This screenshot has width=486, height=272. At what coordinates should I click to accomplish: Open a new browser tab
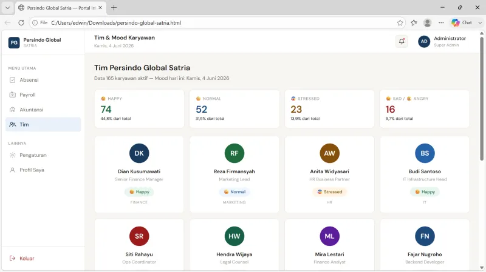(x=114, y=8)
